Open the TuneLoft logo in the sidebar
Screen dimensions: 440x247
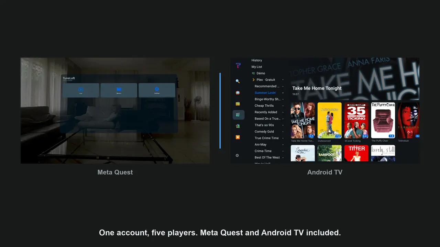click(238, 66)
